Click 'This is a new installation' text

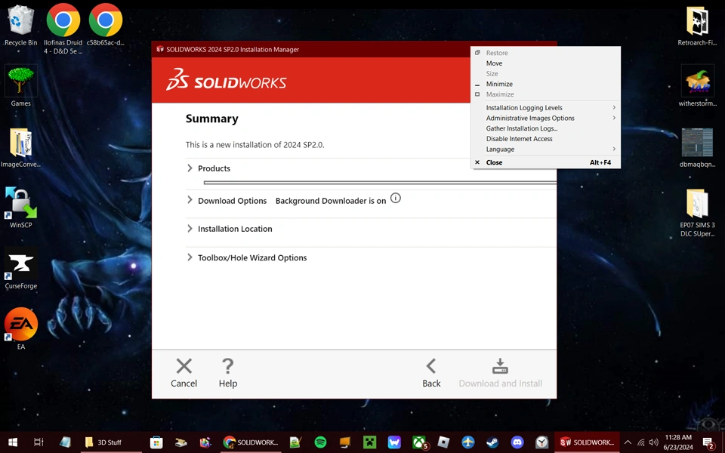click(x=255, y=145)
